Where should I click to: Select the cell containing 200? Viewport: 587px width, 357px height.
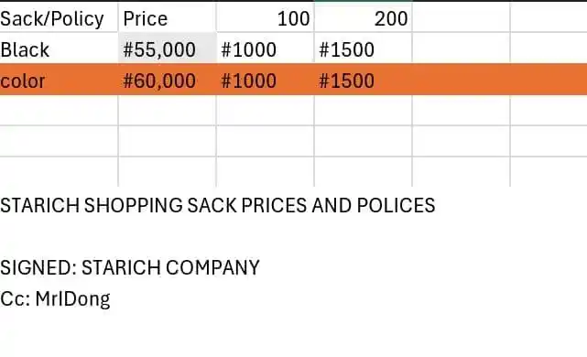[x=364, y=17]
